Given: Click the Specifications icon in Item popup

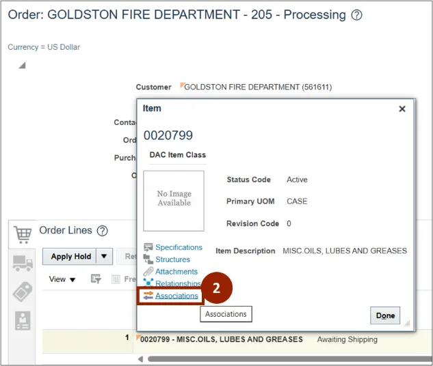Looking at the screenshot, I should coord(148,247).
